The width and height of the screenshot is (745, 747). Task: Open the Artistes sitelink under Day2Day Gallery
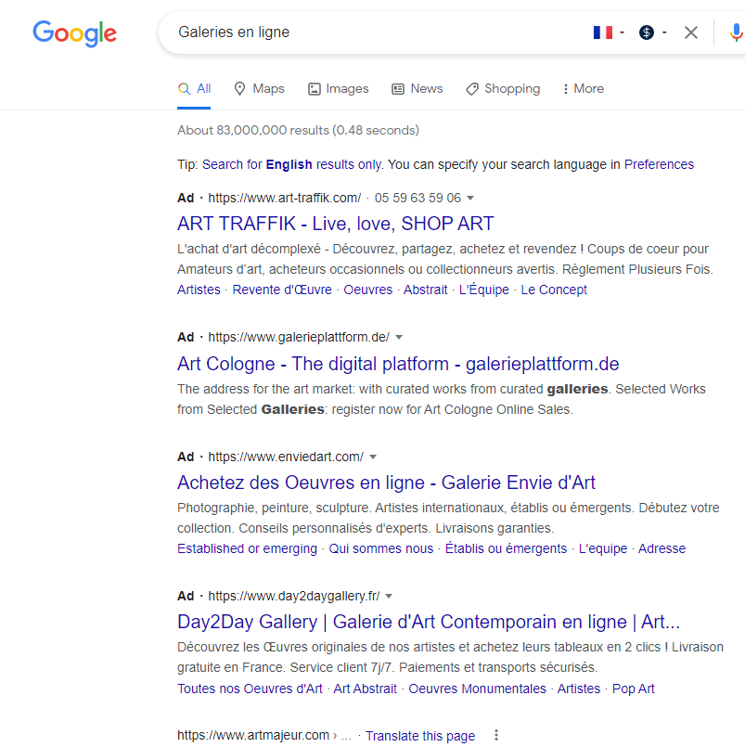[x=579, y=689]
